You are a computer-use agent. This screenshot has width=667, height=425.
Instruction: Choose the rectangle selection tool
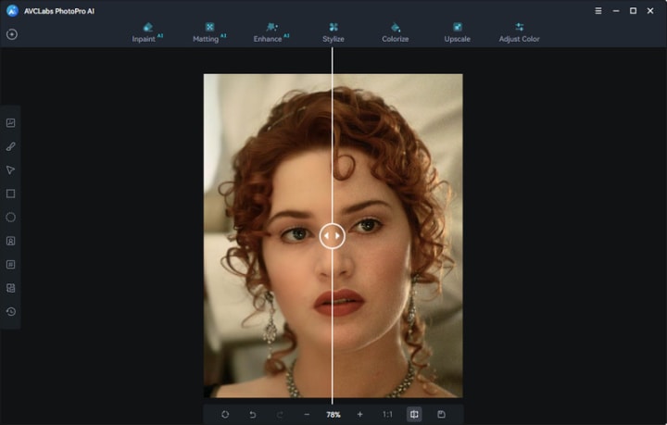click(x=10, y=194)
